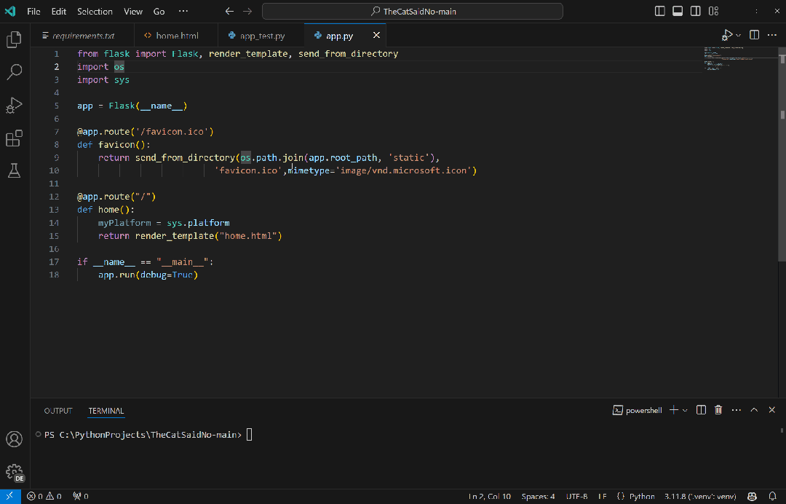
Task: Click inside the PowerShell terminal input
Action: pyautogui.click(x=250, y=434)
